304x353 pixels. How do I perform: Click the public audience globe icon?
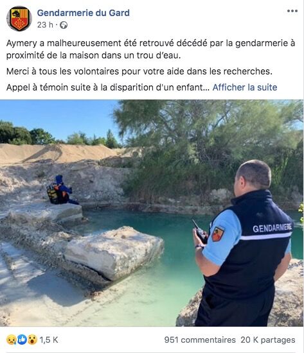[x=64, y=25]
